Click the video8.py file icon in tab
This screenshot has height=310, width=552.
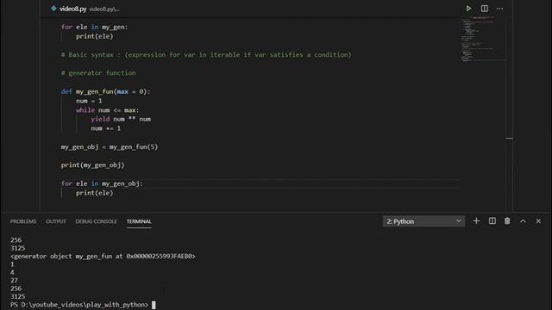tap(53, 9)
